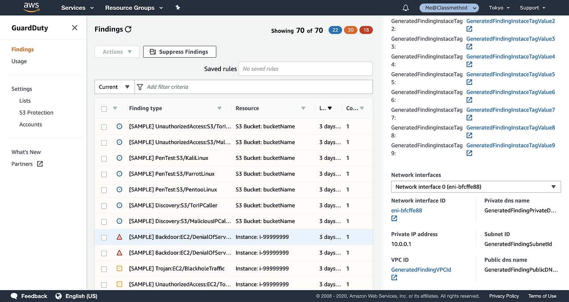Select checkbox for Discovery:S3/TorIPCaller
The image size is (569, 302).
pos(104,206)
